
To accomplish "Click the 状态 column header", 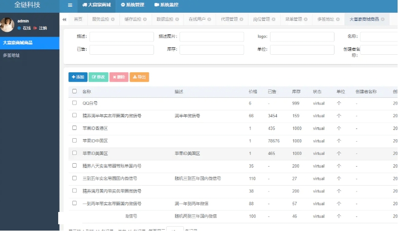I will tap(317, 92).
